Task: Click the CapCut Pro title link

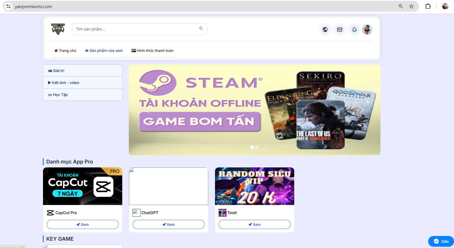Action: (x=66, y=213)
